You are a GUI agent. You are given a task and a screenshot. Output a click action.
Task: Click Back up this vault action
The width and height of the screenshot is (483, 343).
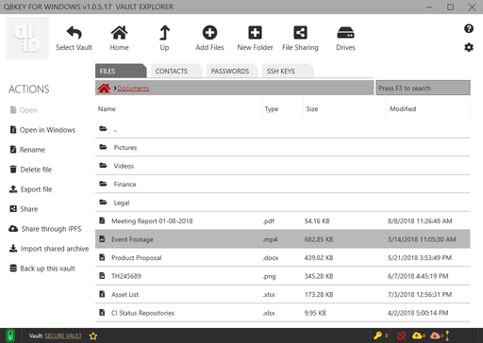(42, 269)
